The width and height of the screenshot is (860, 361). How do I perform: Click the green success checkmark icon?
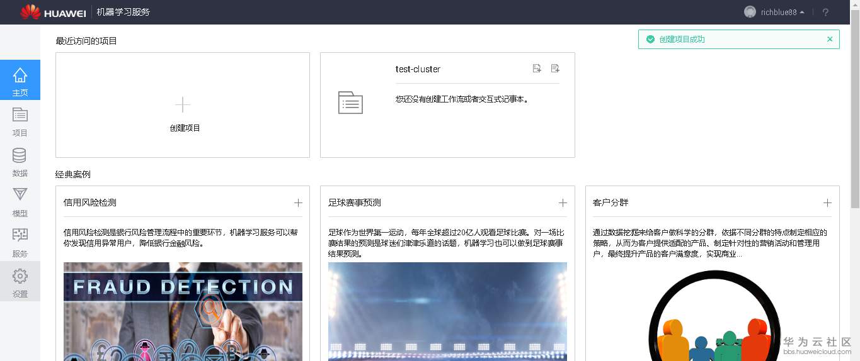tap(650, 39)
